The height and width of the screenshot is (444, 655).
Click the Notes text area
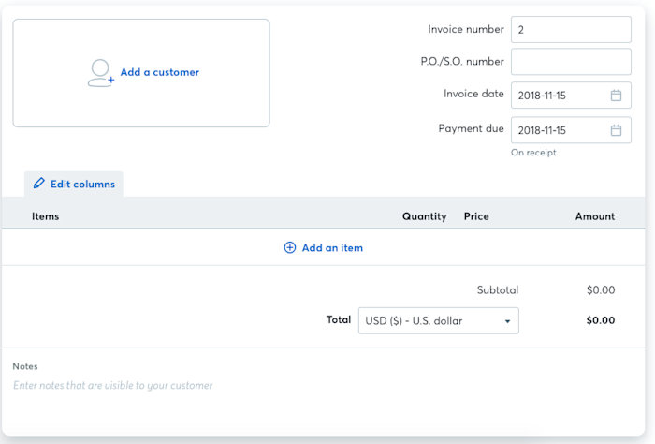(281, 385)
